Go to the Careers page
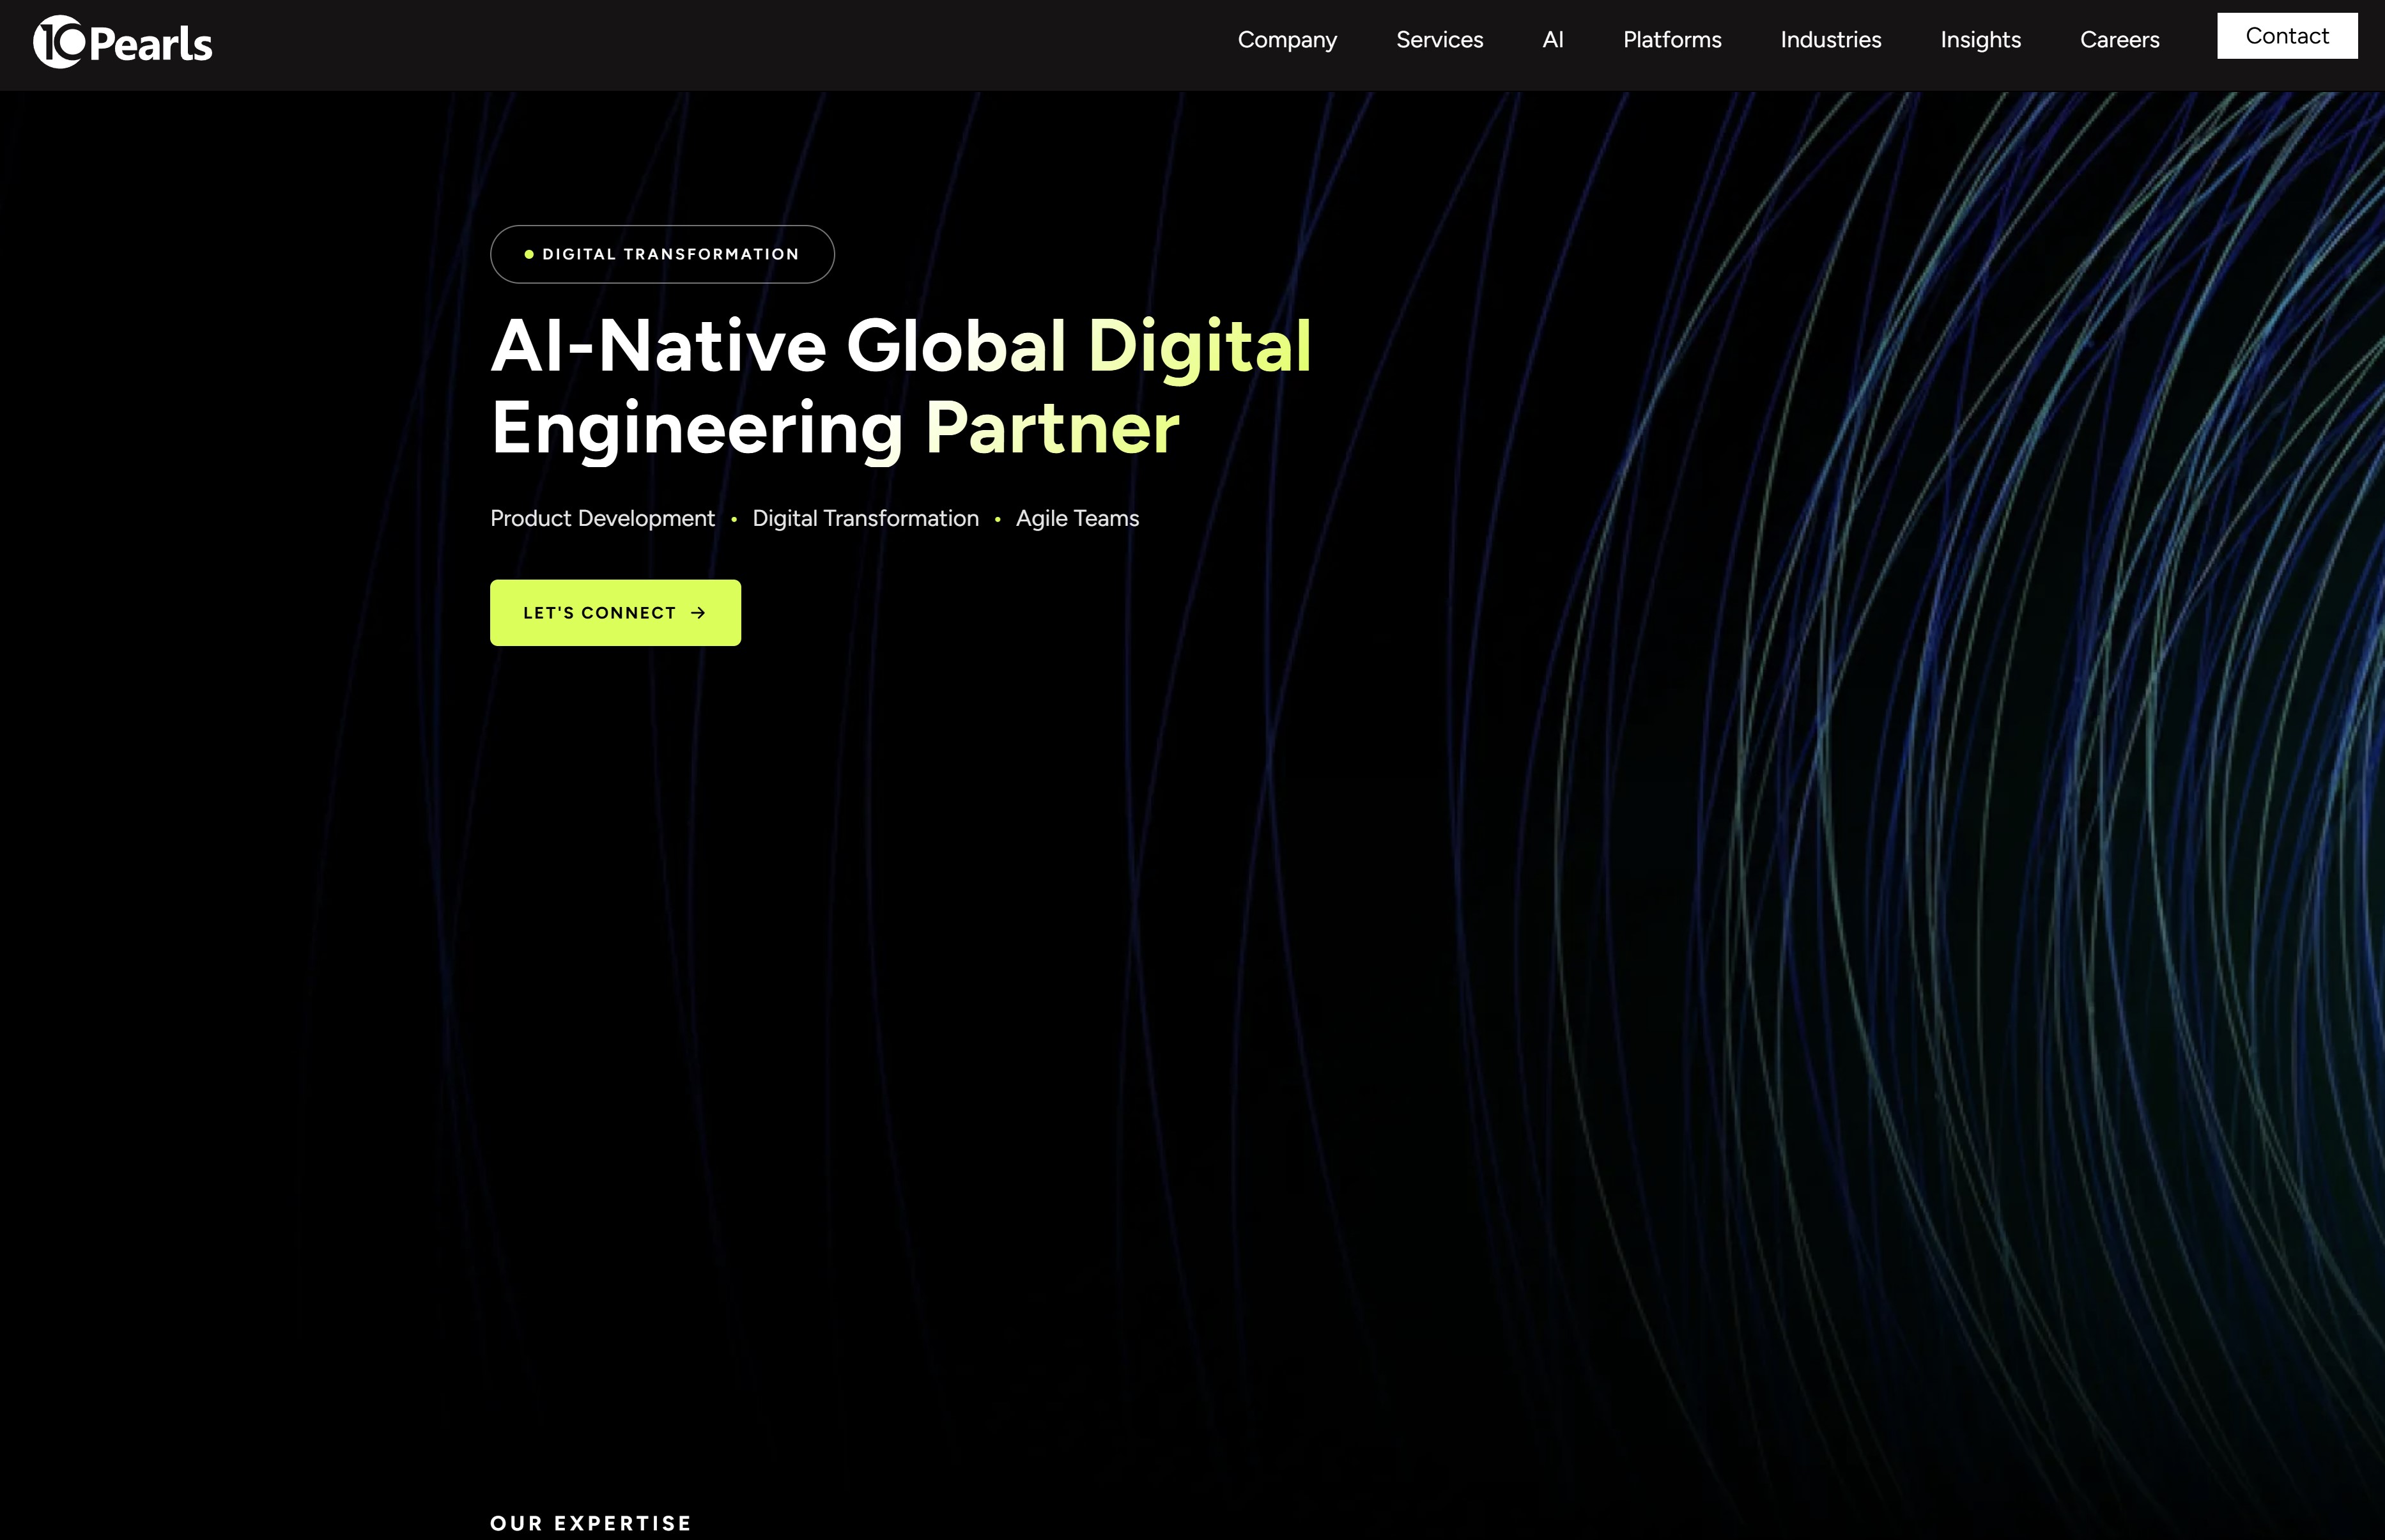2385x1540 pixels. 2119,40
